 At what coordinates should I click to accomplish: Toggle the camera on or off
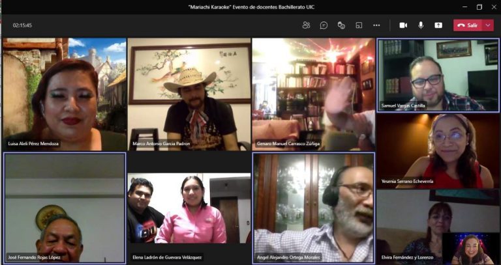pos(403,25)
